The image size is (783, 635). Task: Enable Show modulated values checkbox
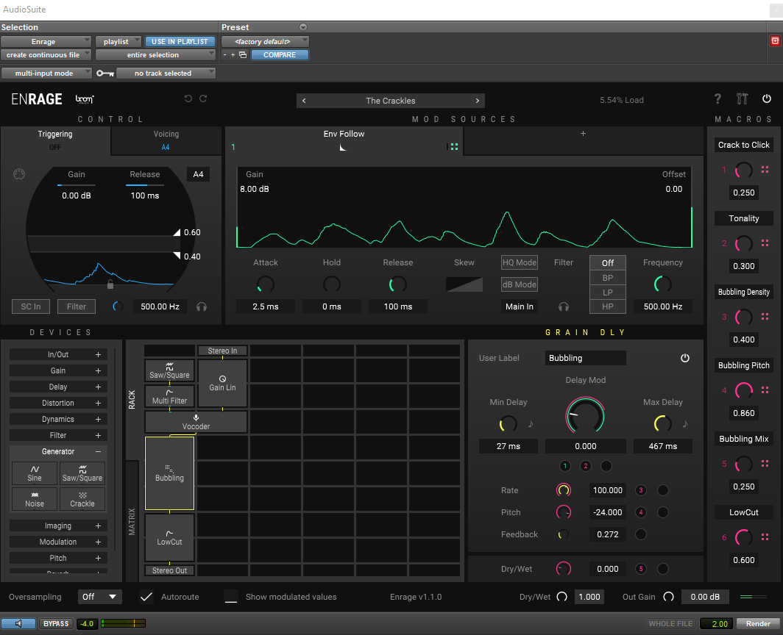[231, 597]
